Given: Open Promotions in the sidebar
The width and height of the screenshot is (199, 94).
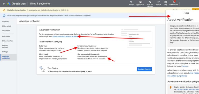Looking at the screenshot, I should [x=6, y=36].
